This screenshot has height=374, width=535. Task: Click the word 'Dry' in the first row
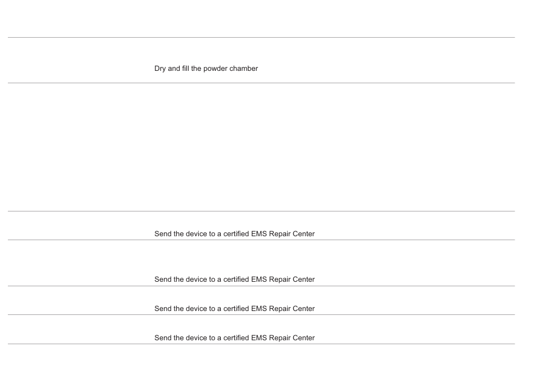160,69
